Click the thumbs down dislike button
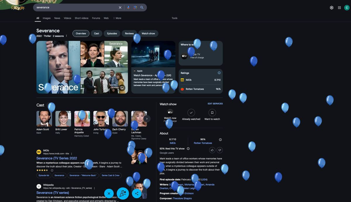The image size is (351, 202). click(220, 150)
